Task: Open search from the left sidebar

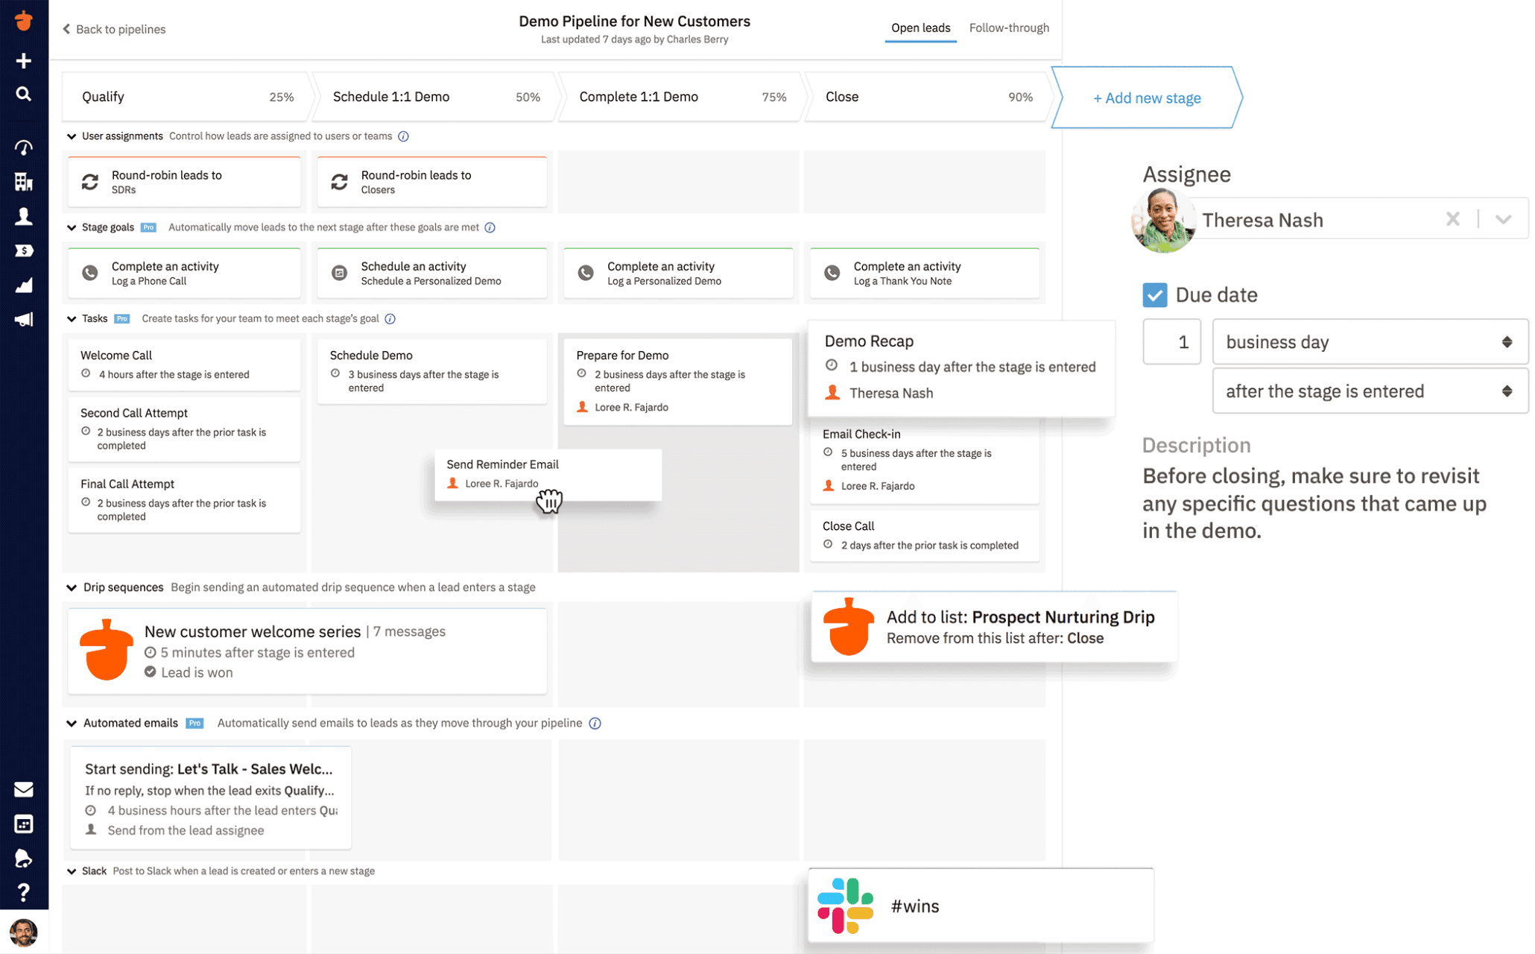Action: point(23,94)
